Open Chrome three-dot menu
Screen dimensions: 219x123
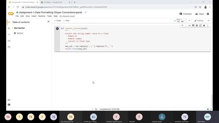tap(210, 7)
